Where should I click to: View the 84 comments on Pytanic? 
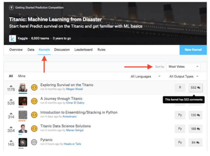196,143
